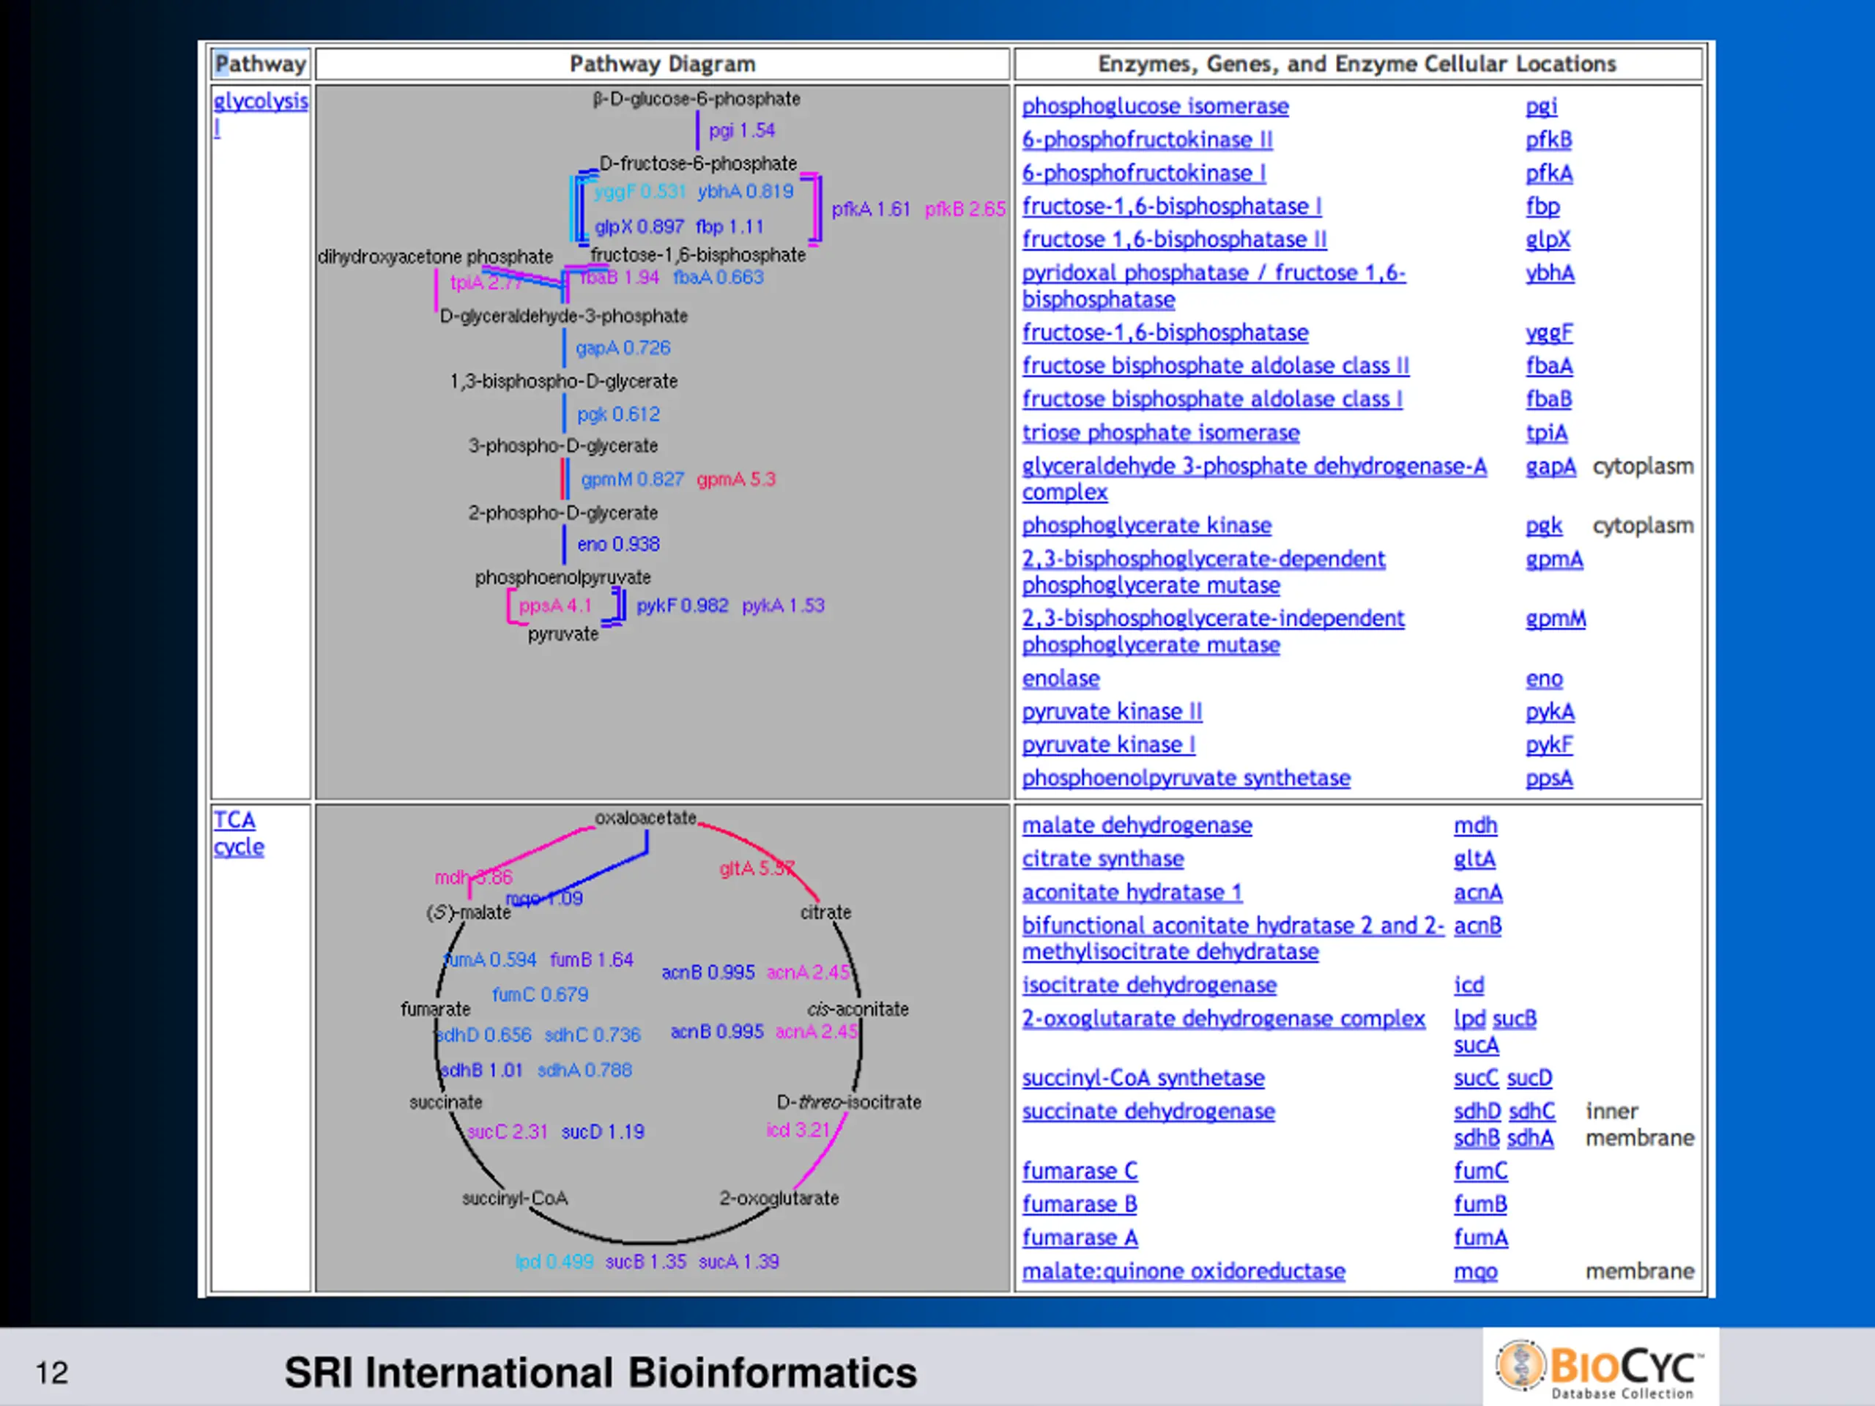Open fructose bisphosphate aldolase class II
Viewport: 1875px width, 1406px height.
tap(1216, 365)
